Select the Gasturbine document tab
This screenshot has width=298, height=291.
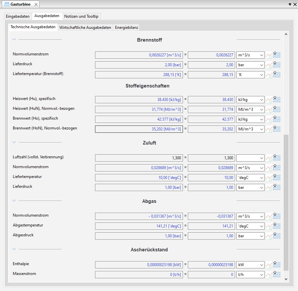(21, 4)
